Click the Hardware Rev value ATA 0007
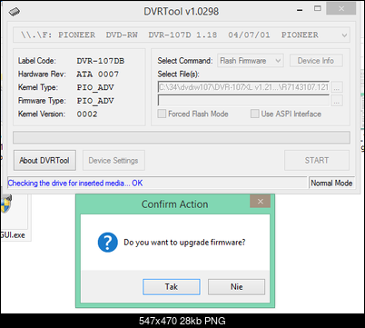 click(x=98, y=75)
